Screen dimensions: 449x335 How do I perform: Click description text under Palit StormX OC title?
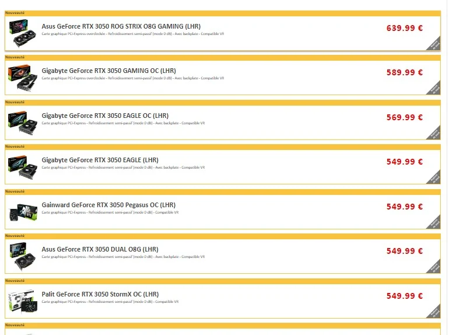pos(110,302)
